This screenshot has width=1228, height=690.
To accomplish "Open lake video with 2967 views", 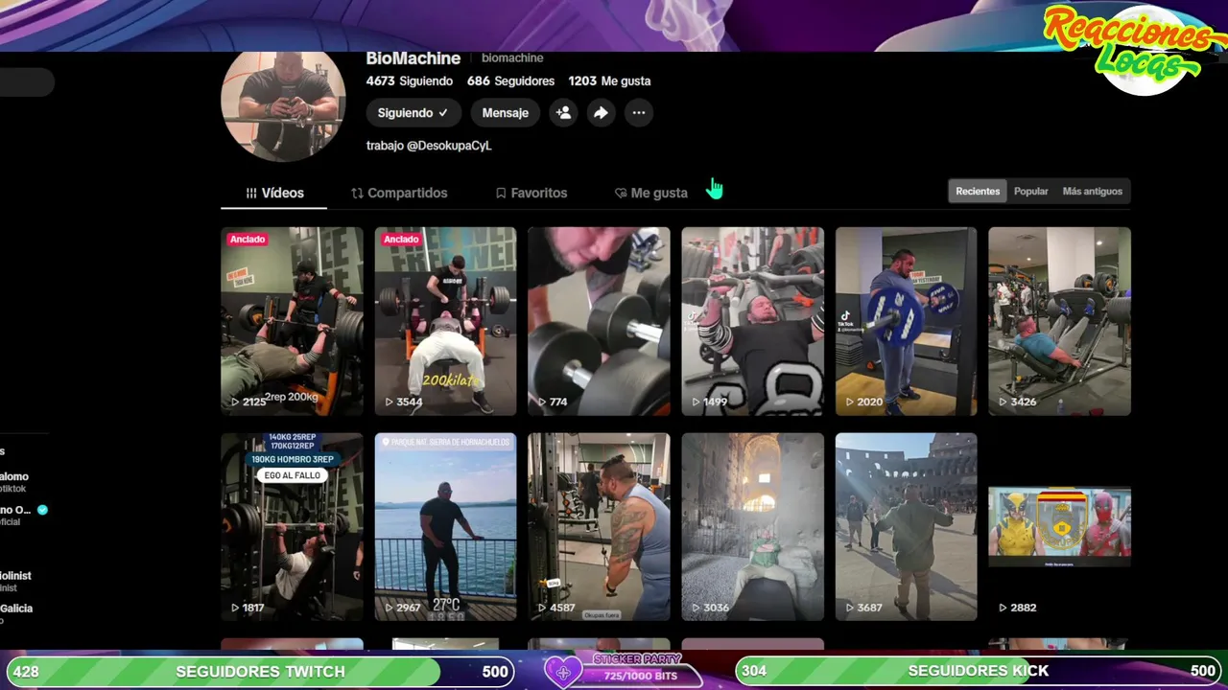I will click(445, 527).
